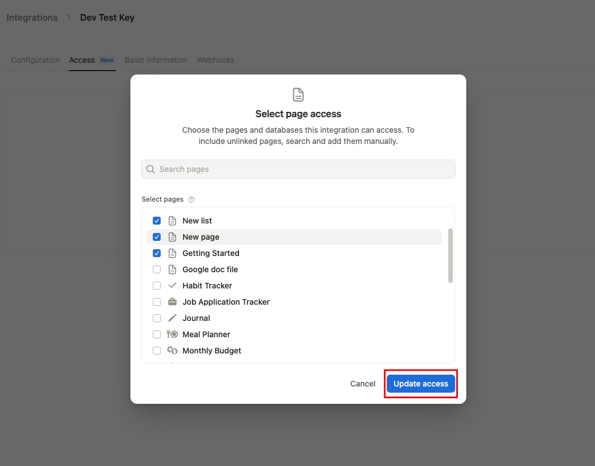This screenshot has width=595, height=466.
Task: Uncheck the New page entry
Action: click(157, 236)
